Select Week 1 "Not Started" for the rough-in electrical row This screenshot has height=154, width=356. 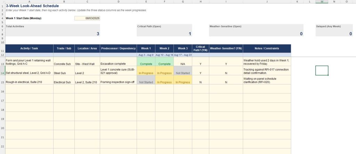coord(146,80)
